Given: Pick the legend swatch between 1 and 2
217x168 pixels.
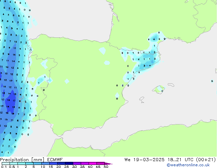Looking at the screenshot, I should (x=22, y=164).
